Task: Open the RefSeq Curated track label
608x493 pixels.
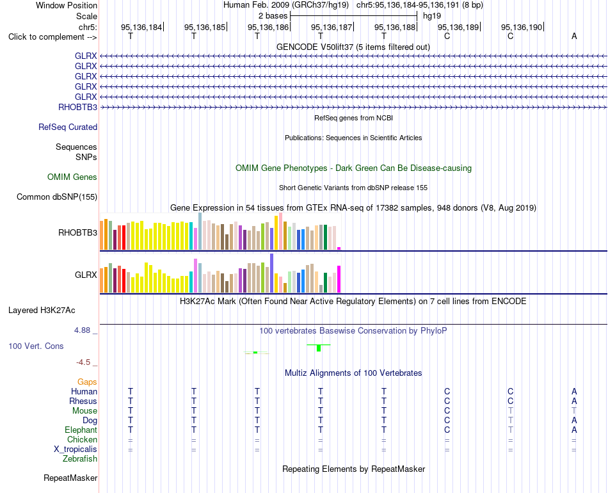Action: (x=68, y=127)
